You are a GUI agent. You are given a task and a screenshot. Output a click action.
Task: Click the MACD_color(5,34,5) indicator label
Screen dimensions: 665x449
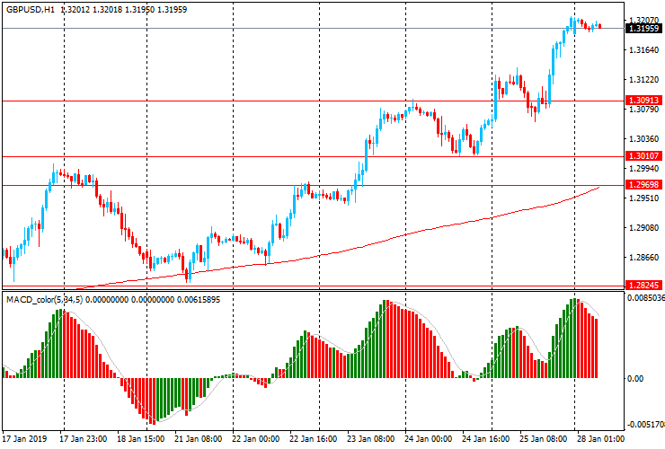click(45, 300)
